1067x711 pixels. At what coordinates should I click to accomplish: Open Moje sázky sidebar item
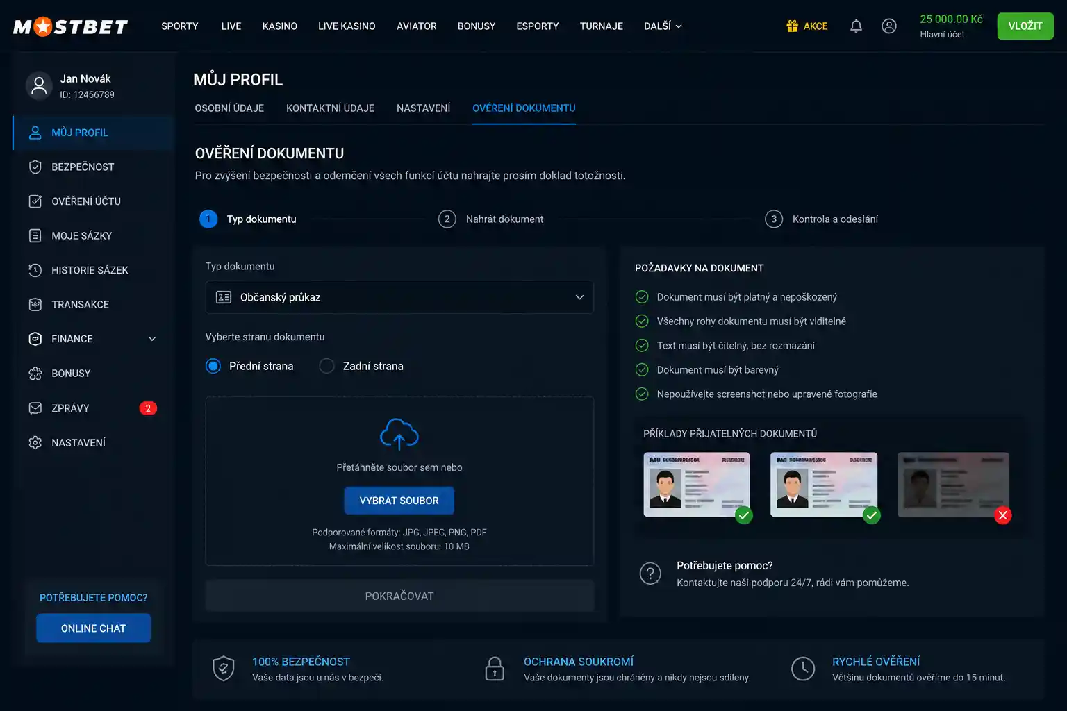tap(93, 235)
